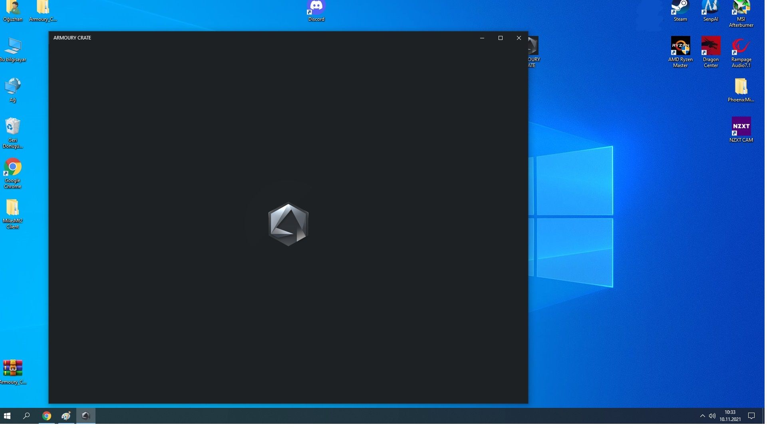Launch Google Chrome desktop shortcut
The height and width of the screenshot is (431, 767).
coord(12,168)
